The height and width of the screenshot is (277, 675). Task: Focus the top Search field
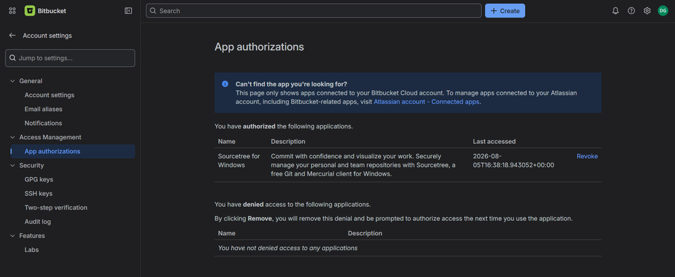[x=314, y=11]
